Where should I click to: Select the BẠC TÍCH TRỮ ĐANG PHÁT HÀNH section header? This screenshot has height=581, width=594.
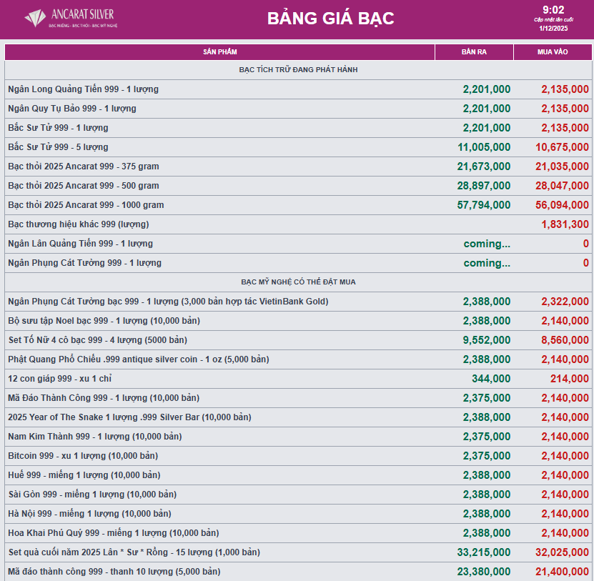click(297, 69)
